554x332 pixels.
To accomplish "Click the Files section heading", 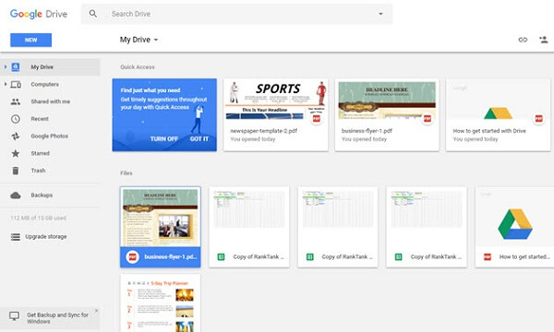I will point(126,173).
